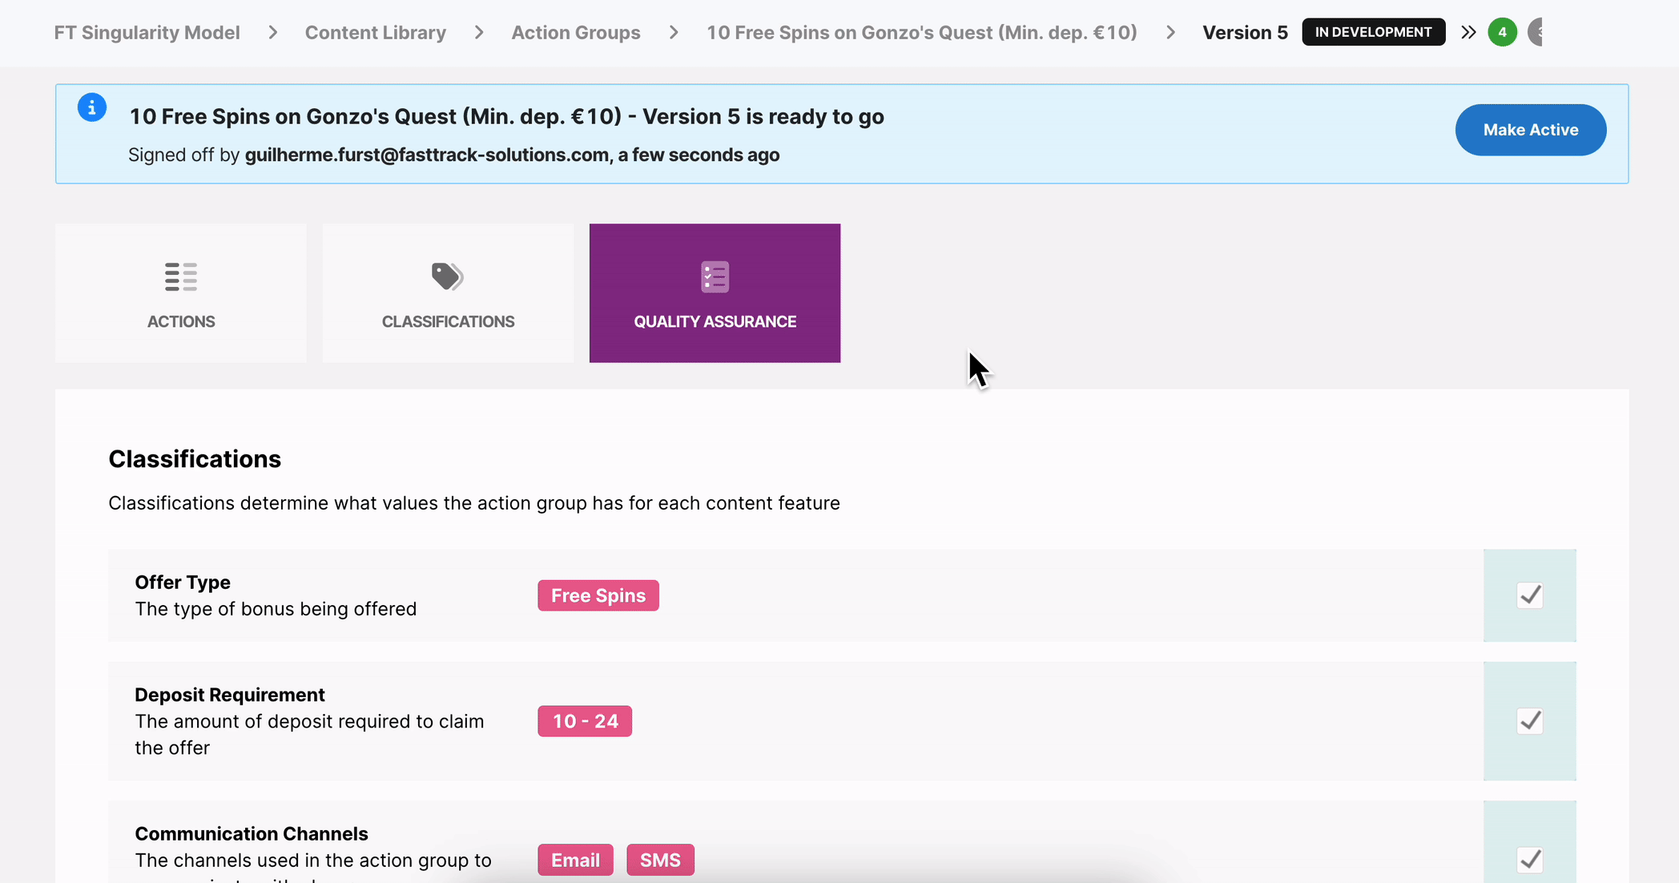
Task: Click the pink Free Spins tag
Action: (598, 595)
